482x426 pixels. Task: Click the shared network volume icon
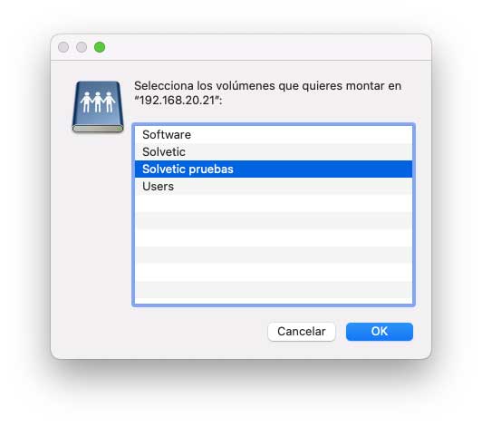pyautogui.click(x=98, y=107)
